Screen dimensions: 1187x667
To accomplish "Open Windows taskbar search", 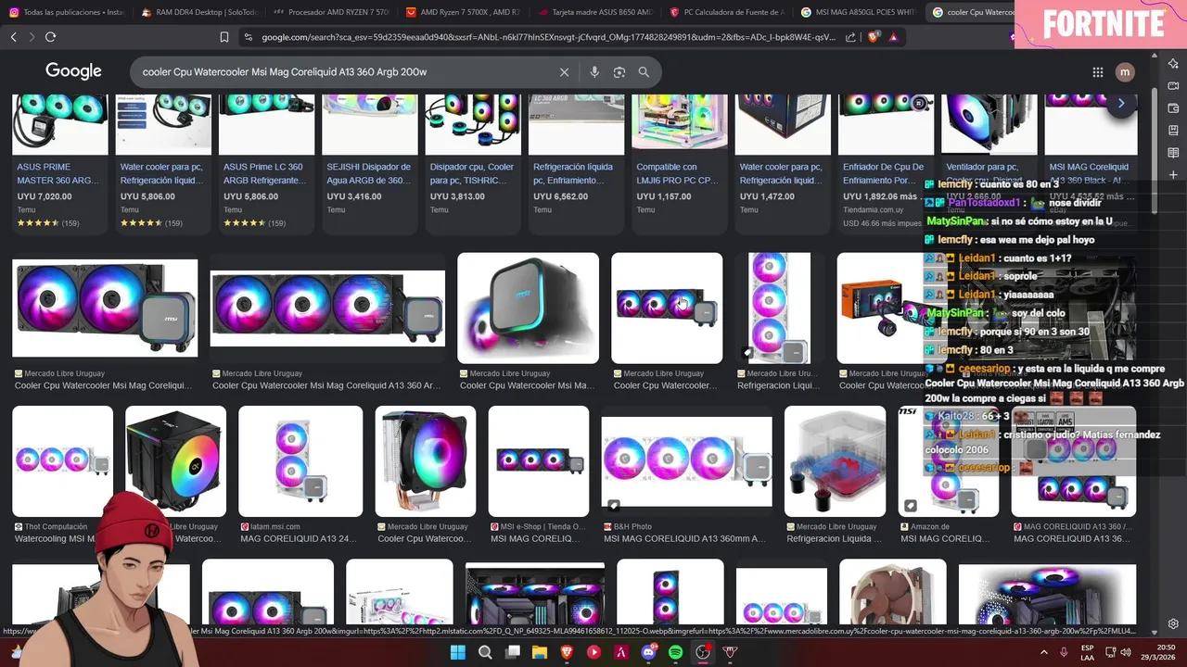I will tap(485, 652).
